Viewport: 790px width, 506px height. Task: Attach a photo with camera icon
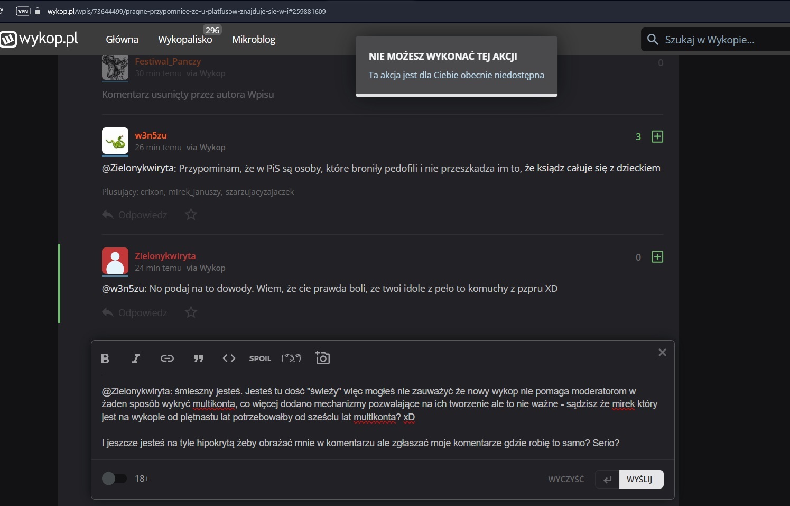(322, 358)
